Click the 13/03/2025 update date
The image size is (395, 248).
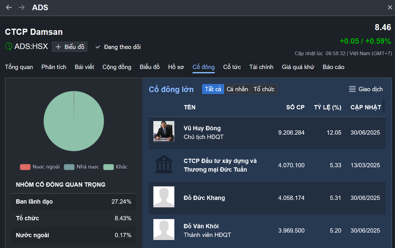tap(365, 165)
